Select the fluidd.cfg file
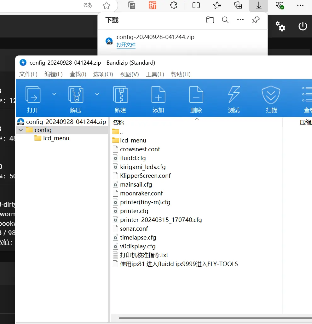312x324 pixels. pos(129,158)
